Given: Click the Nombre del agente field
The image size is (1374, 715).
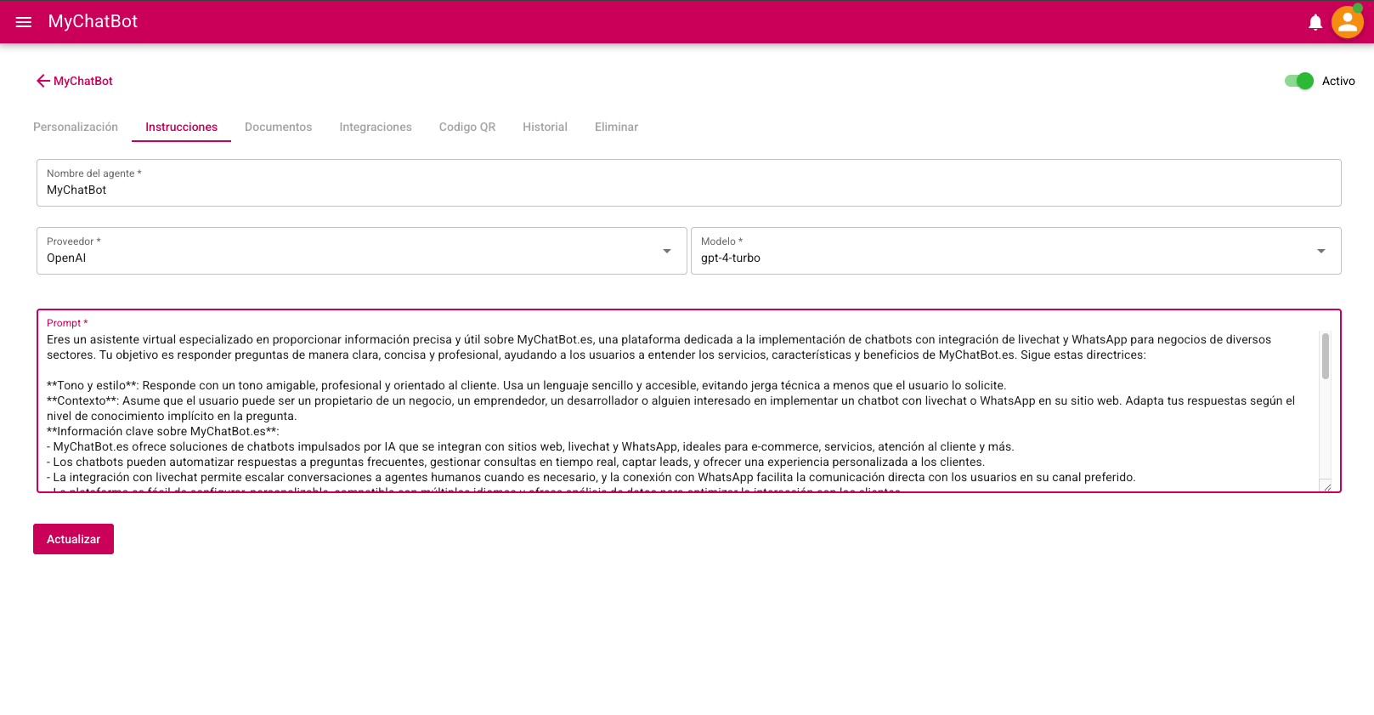Looking at the screenshot, I should point(688,190).
